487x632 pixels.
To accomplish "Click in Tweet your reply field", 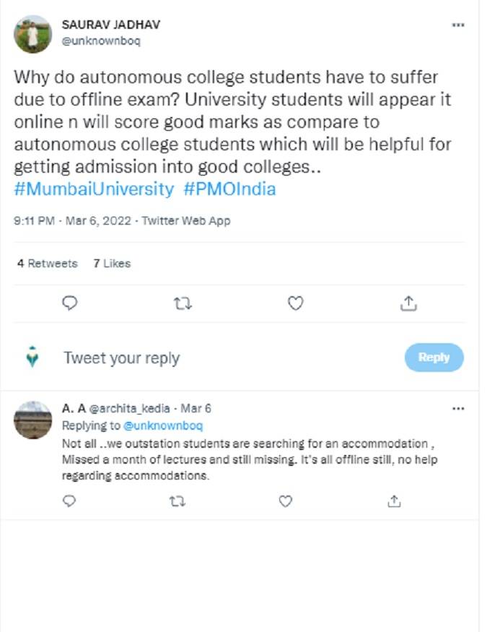I will tap(216, 358).
